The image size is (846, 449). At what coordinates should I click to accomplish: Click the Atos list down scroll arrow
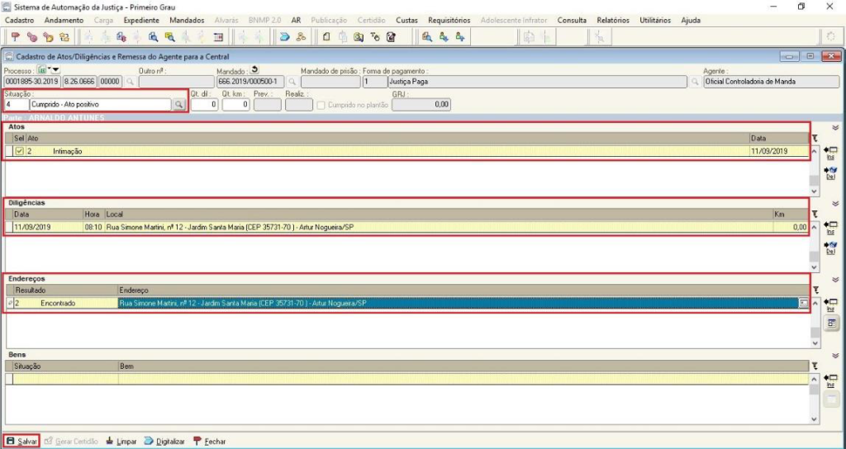coord(815,191)
